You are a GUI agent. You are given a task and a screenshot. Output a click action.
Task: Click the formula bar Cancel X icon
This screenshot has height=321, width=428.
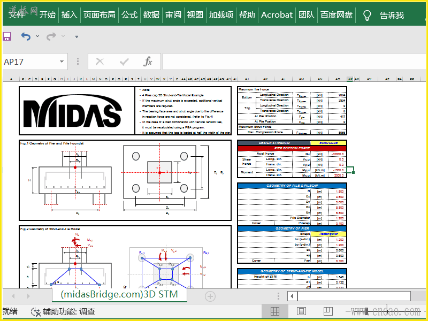pos(100,62)
